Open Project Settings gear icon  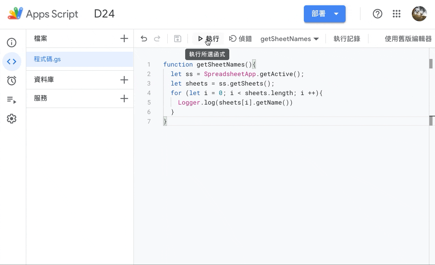(12, 119)
